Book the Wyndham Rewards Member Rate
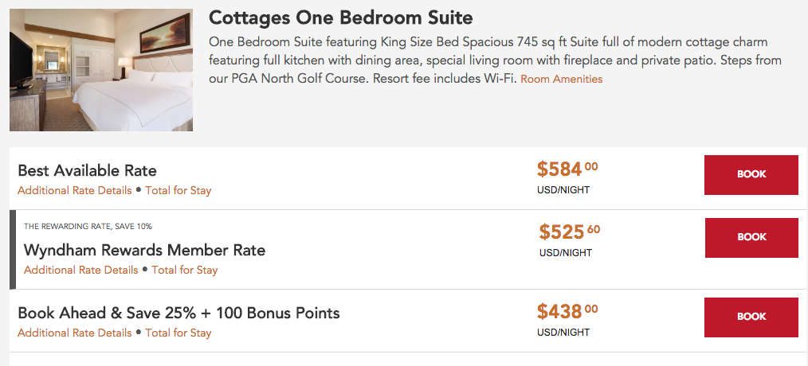 751,237
